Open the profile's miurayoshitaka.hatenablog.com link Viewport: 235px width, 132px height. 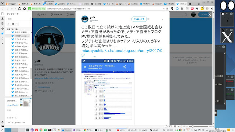[x=49, y=78]
